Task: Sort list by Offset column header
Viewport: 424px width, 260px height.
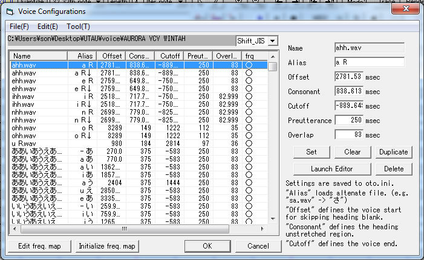Action: [111, 56]
